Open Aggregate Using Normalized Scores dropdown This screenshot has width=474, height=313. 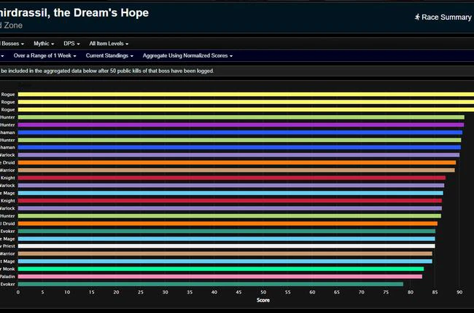click(187, 55)
